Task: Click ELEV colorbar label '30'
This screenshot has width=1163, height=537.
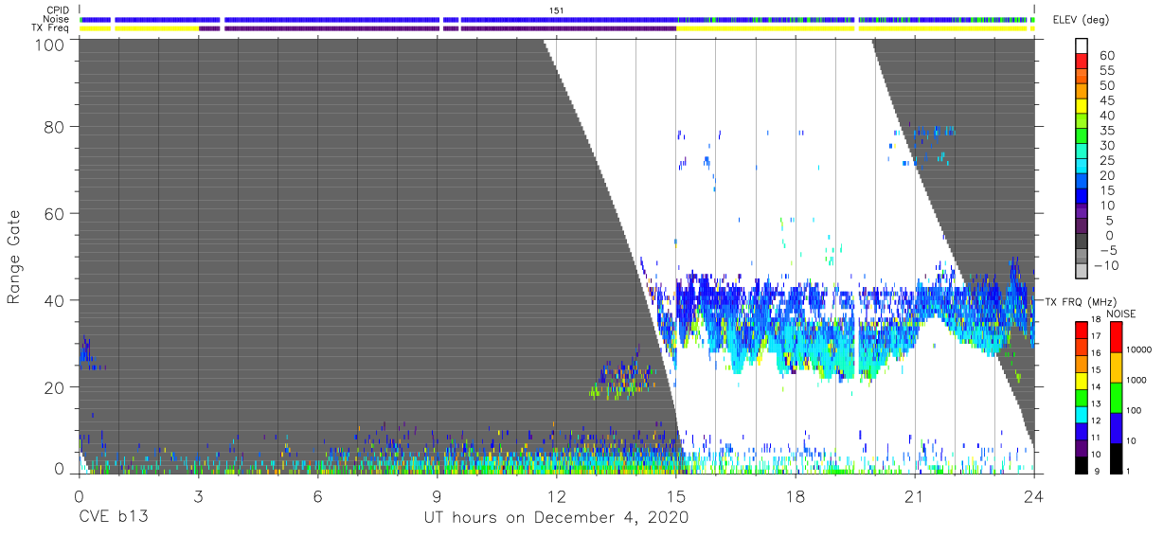Action: pyautogui.click(x=1106, y=145)
